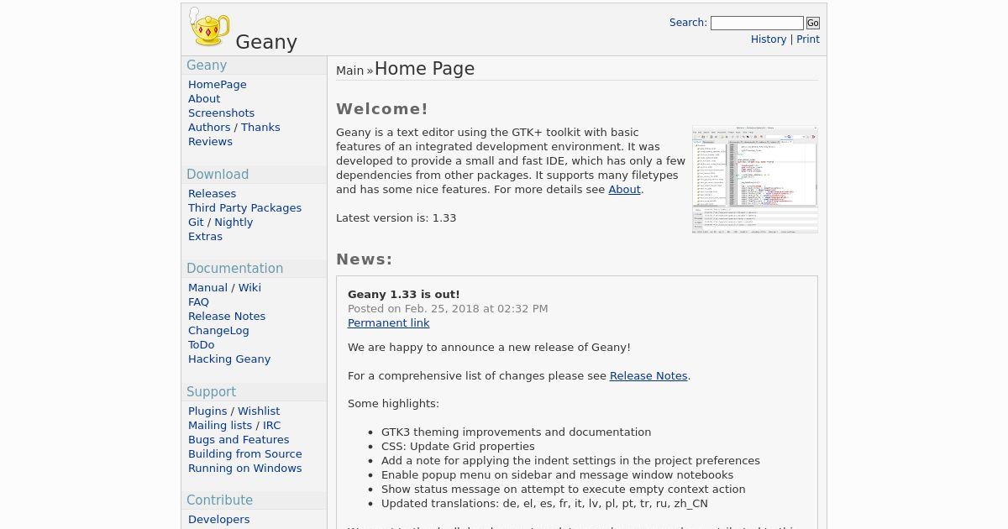Click the 'Updated translations' bullet text
1008x529 pixels.
tap(544, 504)
